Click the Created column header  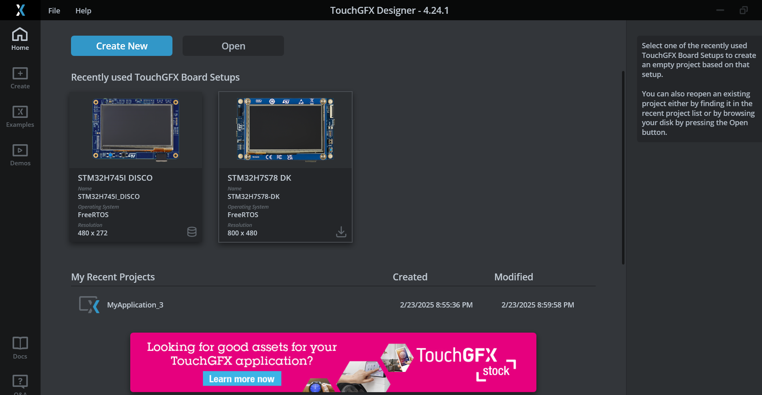[410, 277]
